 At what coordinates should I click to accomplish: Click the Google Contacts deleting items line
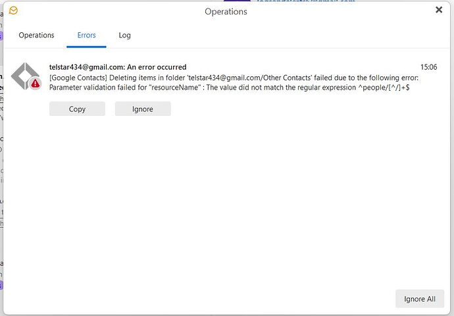[x=234, y=78]
